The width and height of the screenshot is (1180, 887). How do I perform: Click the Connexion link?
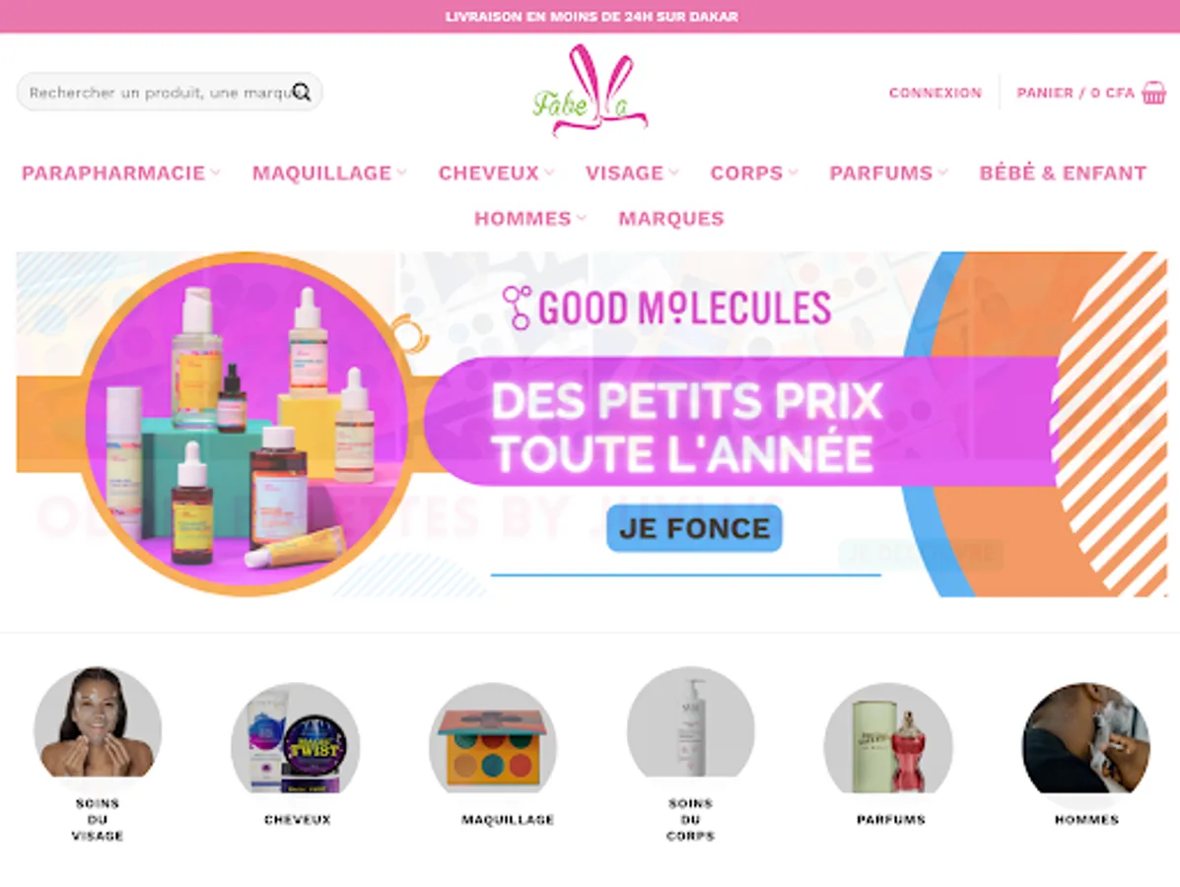(x=936, y=93)
